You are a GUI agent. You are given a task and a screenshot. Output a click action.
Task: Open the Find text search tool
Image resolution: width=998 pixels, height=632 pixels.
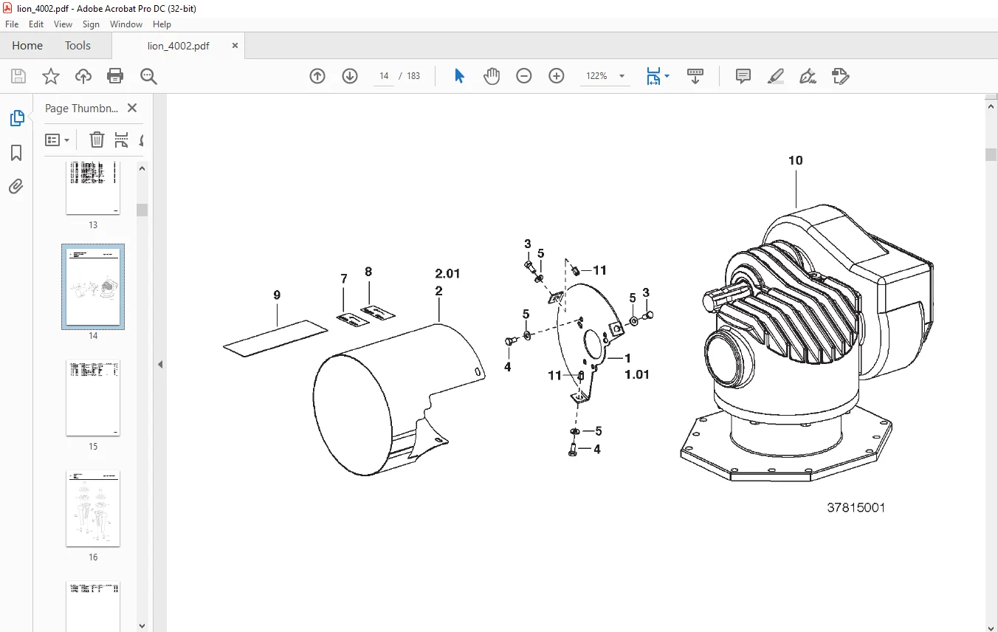[x=149, y=76]
